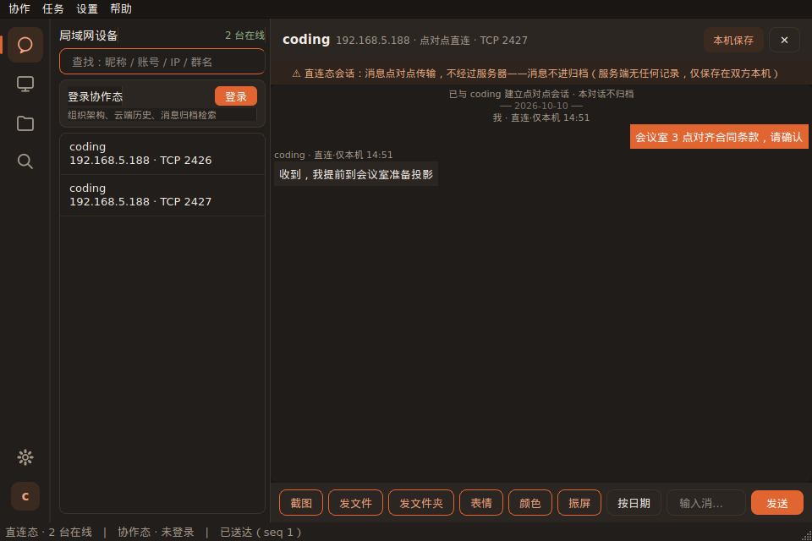Click the 发文件 send file button
The height and width of the screenshot is (541, 812).
[x=355, y=503]
